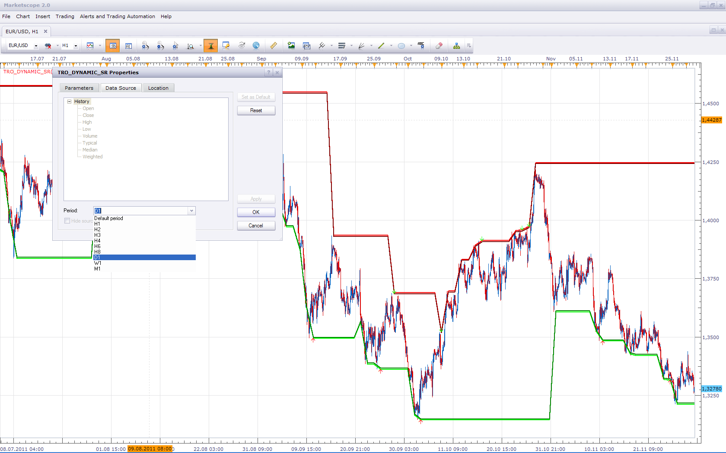
Task: Open the EUR/USD symbol dropdown
Action: point(36,46)
